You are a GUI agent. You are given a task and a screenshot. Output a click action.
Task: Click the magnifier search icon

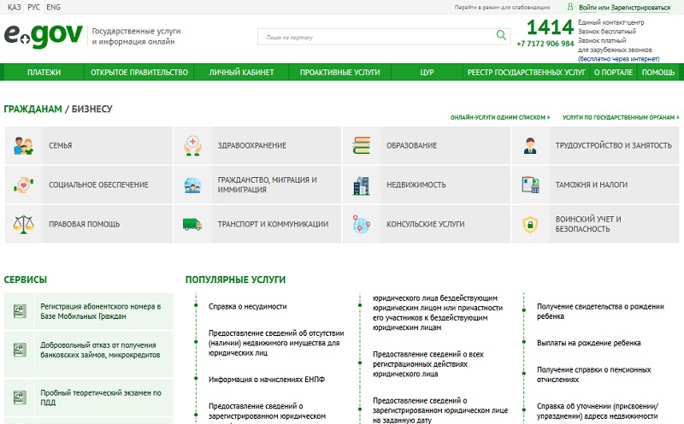[x=501, y=36]
